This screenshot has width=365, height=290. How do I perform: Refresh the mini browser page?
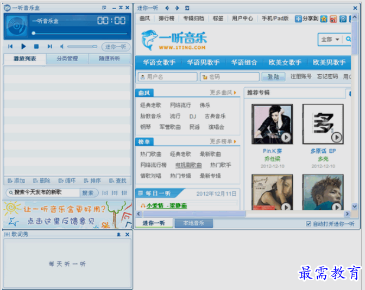coord(187,8)
